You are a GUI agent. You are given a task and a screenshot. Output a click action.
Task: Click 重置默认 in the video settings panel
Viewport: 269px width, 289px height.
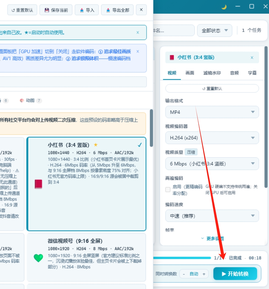point(212,89)
